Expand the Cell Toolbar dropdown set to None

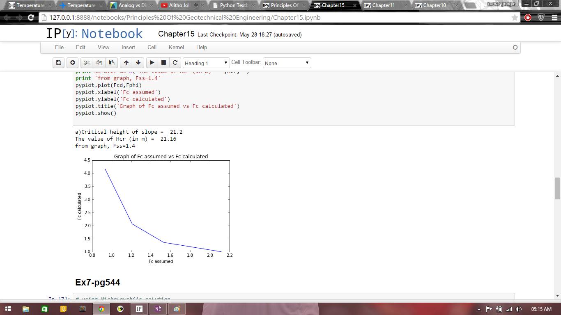point(287,63)
